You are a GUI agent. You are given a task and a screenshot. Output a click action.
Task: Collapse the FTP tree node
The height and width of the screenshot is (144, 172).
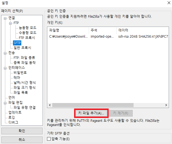10,23
